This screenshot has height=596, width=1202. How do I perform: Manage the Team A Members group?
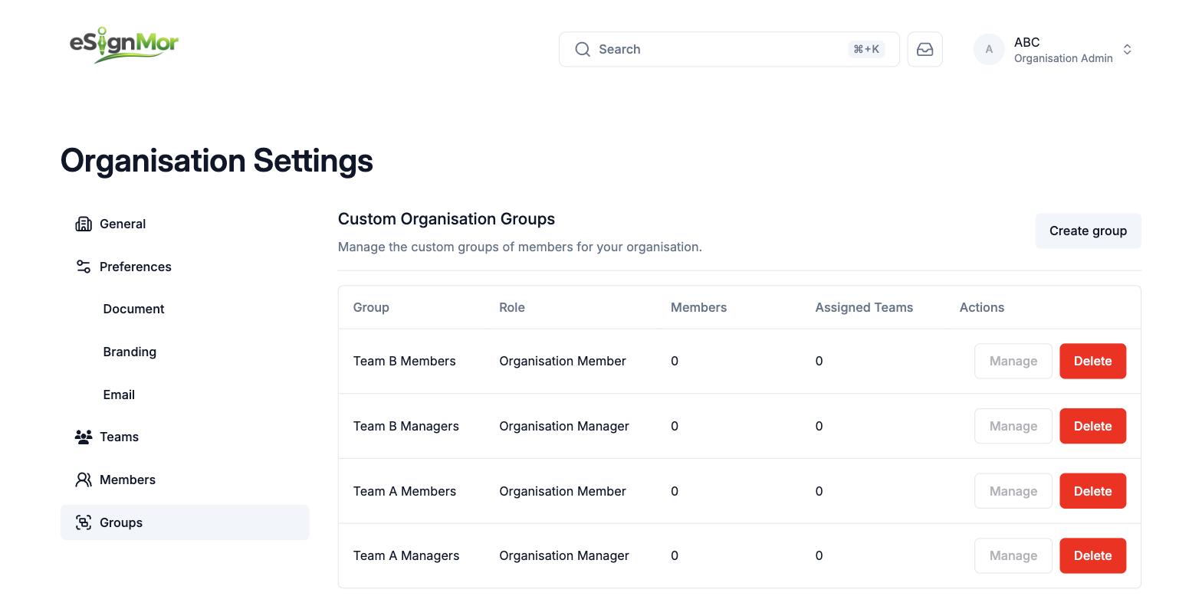(x=1013, y=491)
